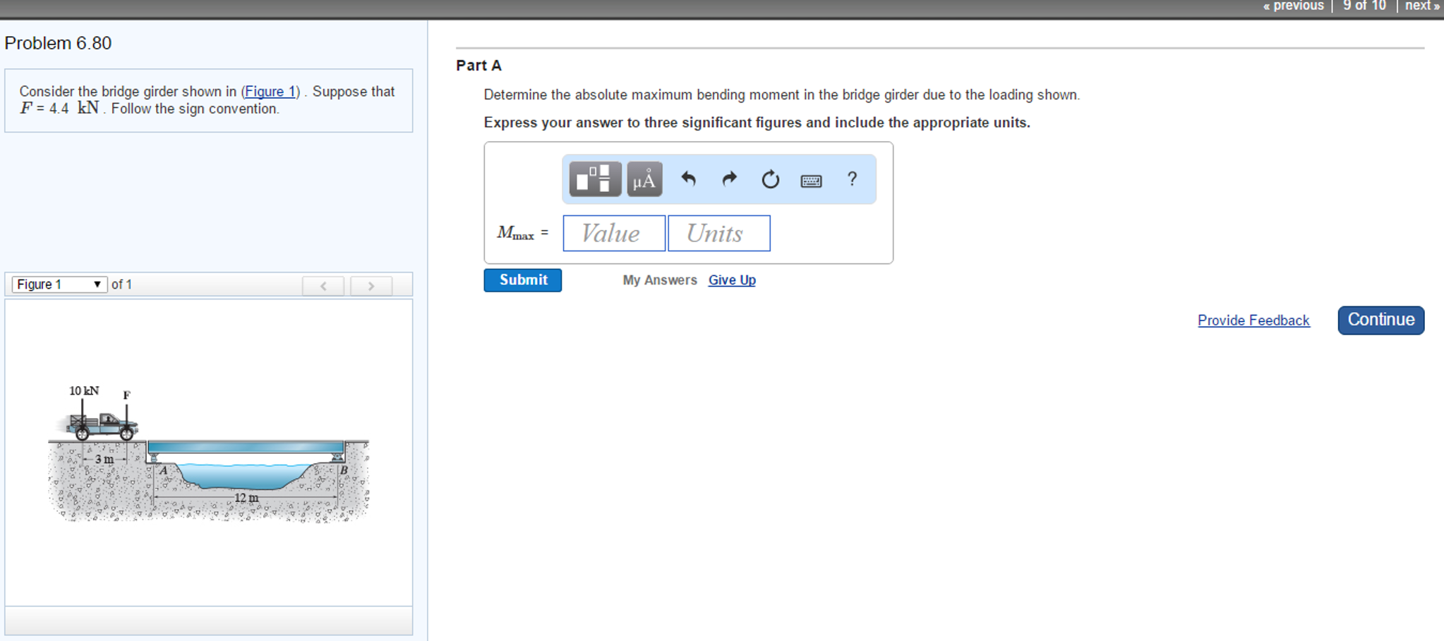Go to the previous problem
The image size is (1444, 641).
point(1294,6)
